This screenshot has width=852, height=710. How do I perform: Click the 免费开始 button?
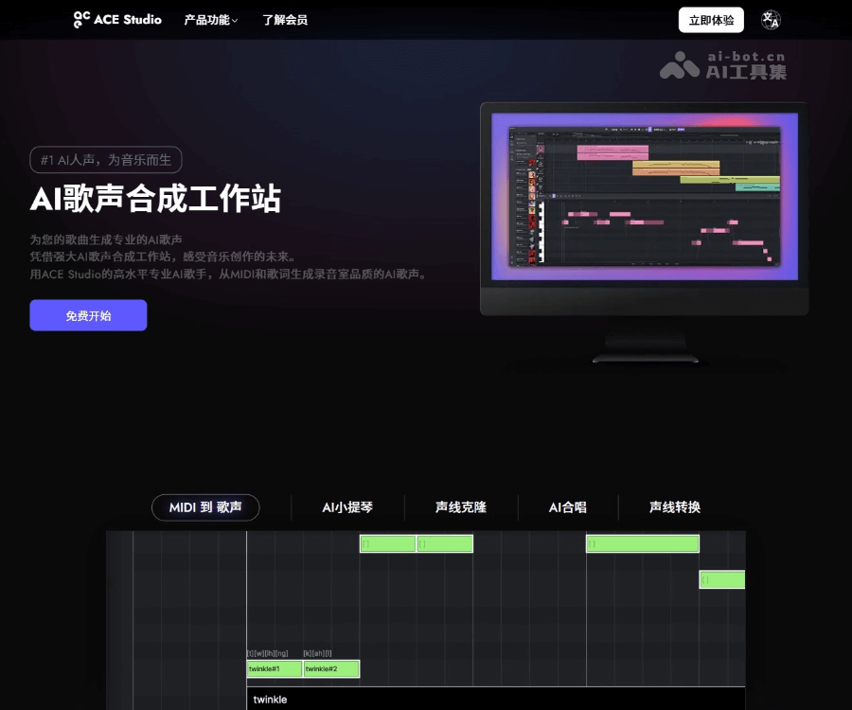pos(88,314)
